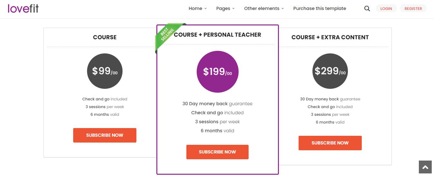
Task: Click the lovefit logo
Action: [23, 8]
